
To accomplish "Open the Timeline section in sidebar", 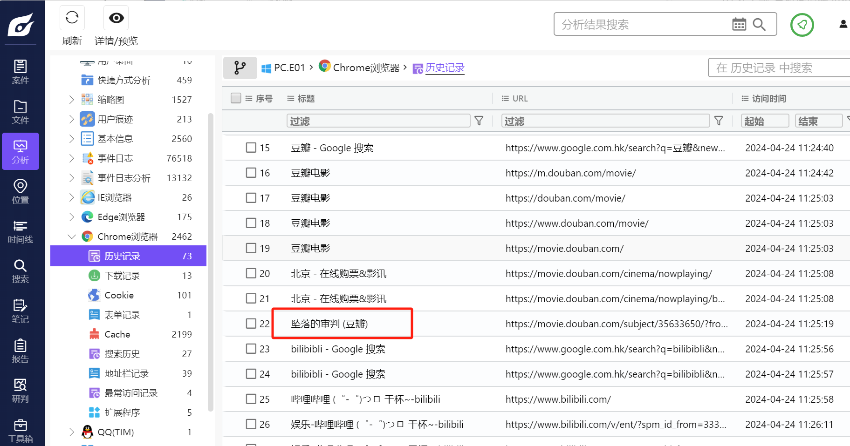I will pos(21,231).
